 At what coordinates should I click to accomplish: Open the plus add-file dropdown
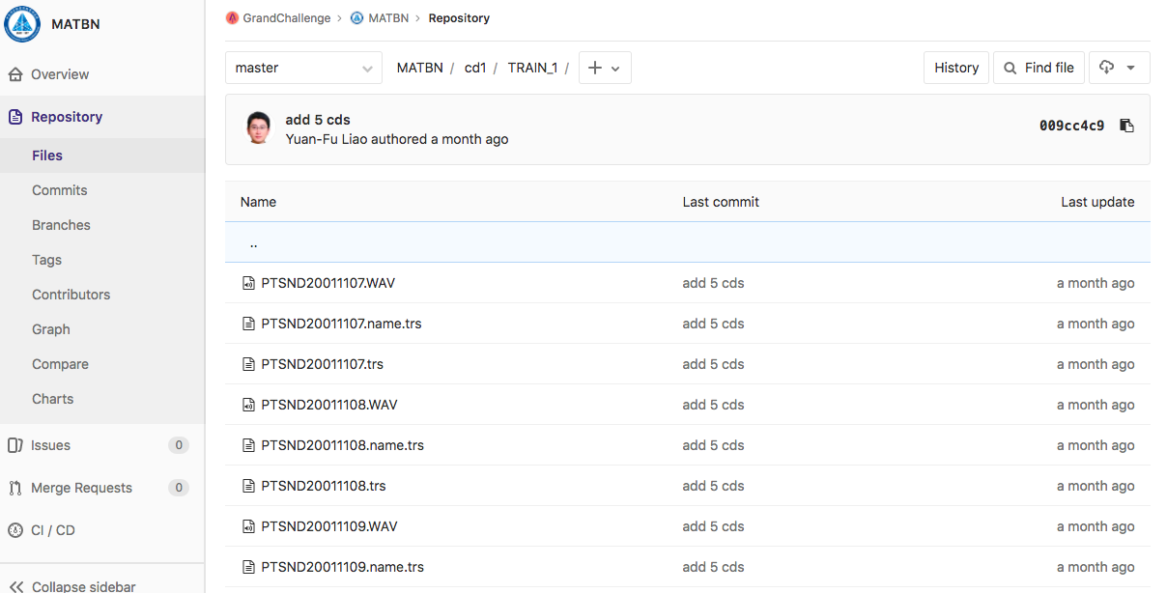point(604,68)
